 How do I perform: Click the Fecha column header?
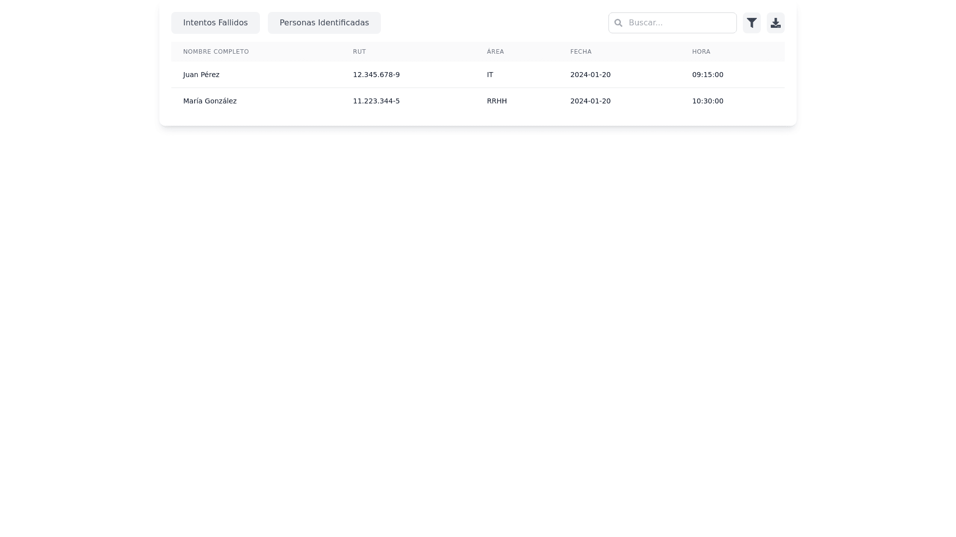[x=581, y=52]
